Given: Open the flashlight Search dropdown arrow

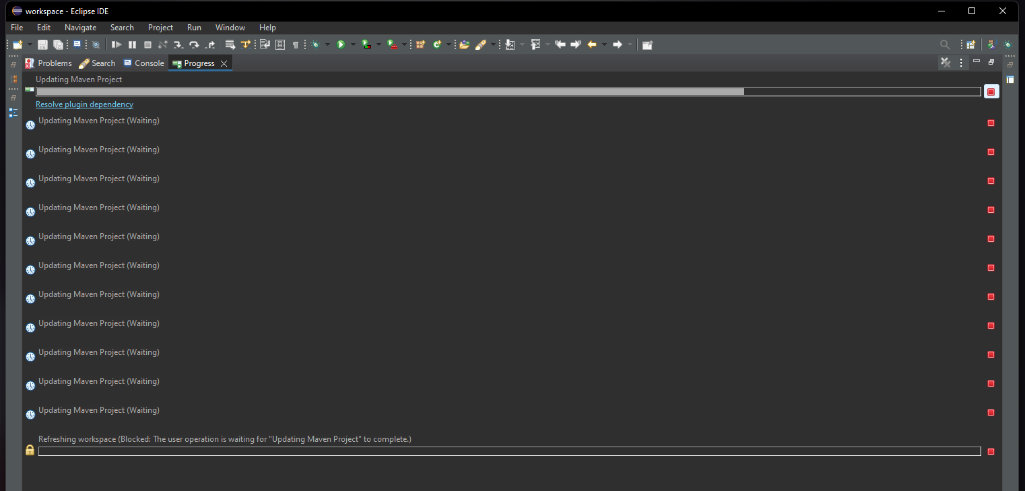Looking at the screenshot, I should pos(493,44).
